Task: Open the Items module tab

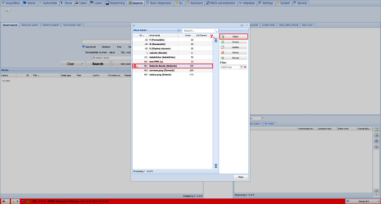Action: (66, 3)
